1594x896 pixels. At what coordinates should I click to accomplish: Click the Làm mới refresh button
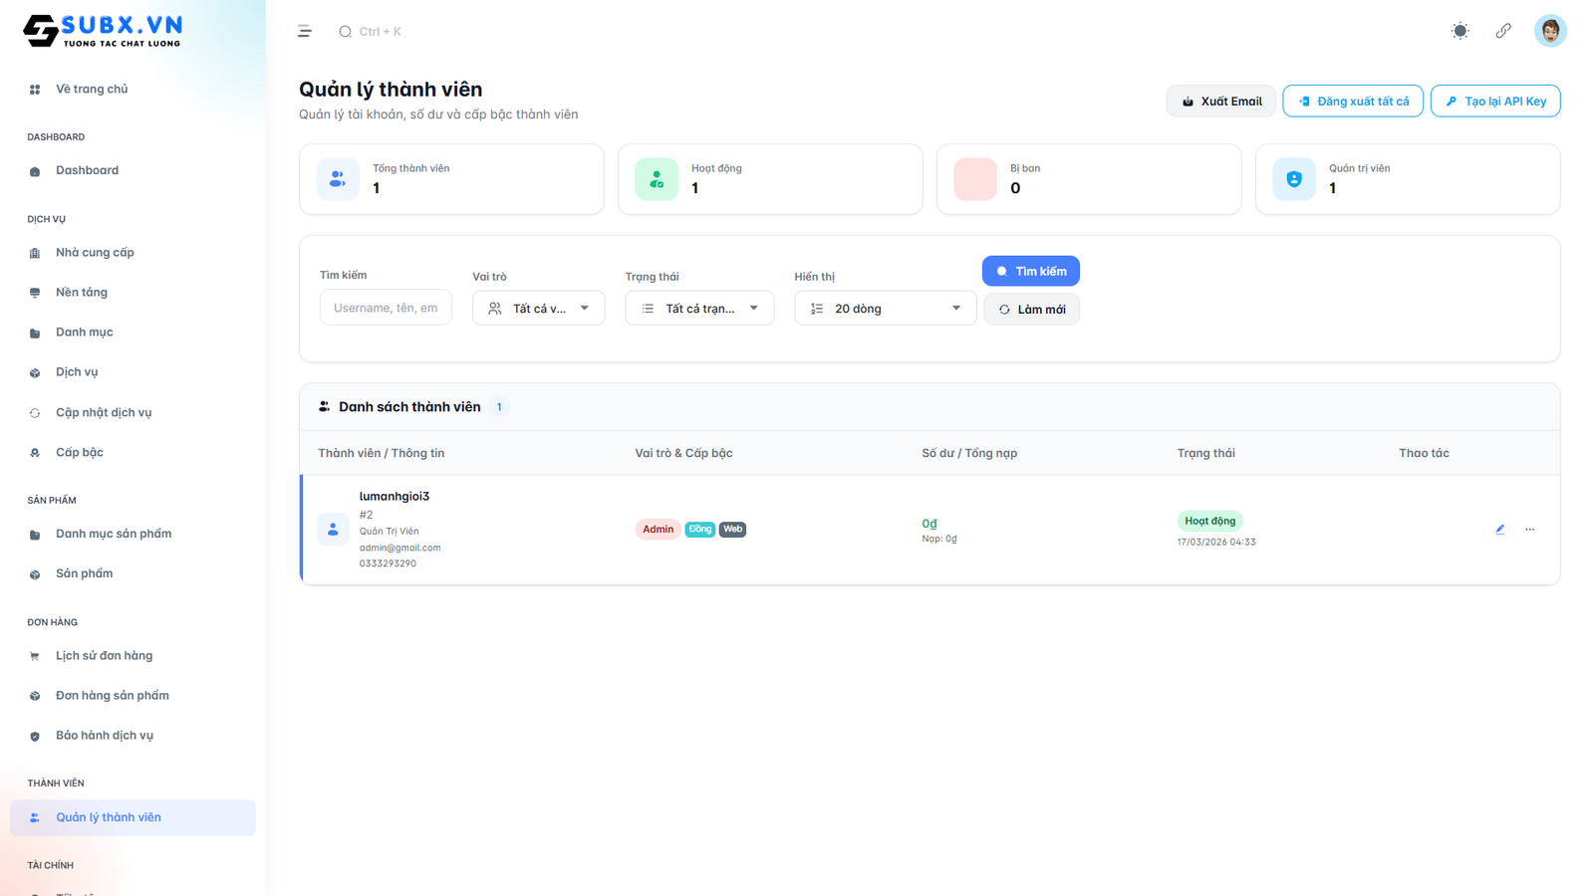[1031, 310]
